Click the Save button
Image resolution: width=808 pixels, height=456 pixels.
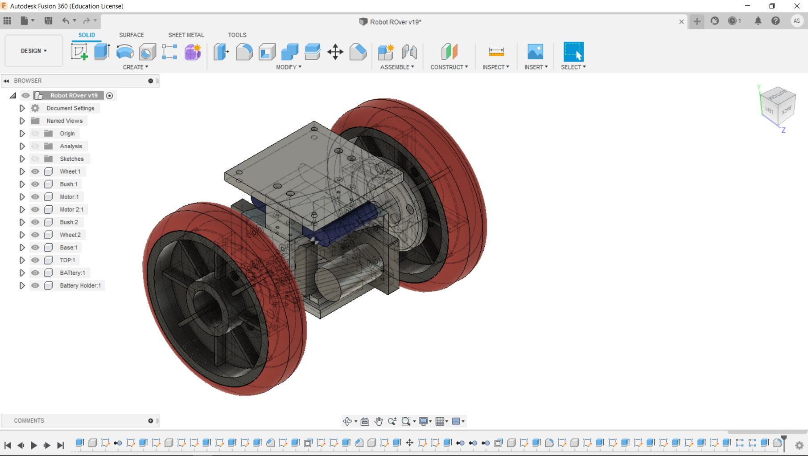[x=48, y=21]
